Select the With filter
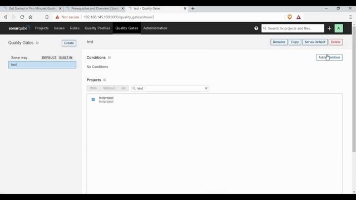The width and height of the screenshot is (356, 200). (x=93, y=88)
